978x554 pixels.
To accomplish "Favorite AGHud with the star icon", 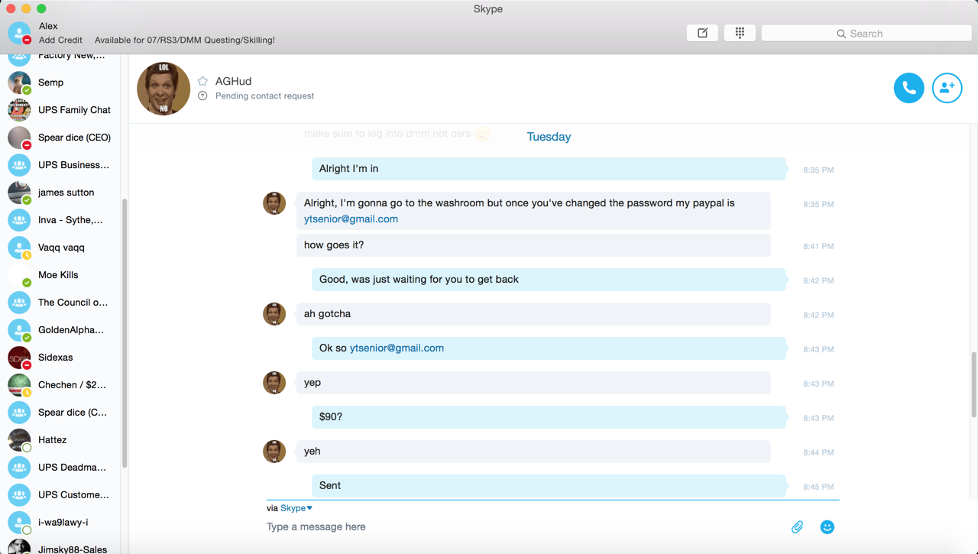I will point(202,81).
